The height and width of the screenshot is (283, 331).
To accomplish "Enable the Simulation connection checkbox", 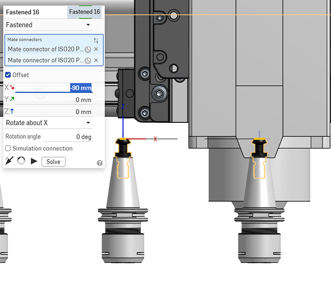I will coord(8,148).
